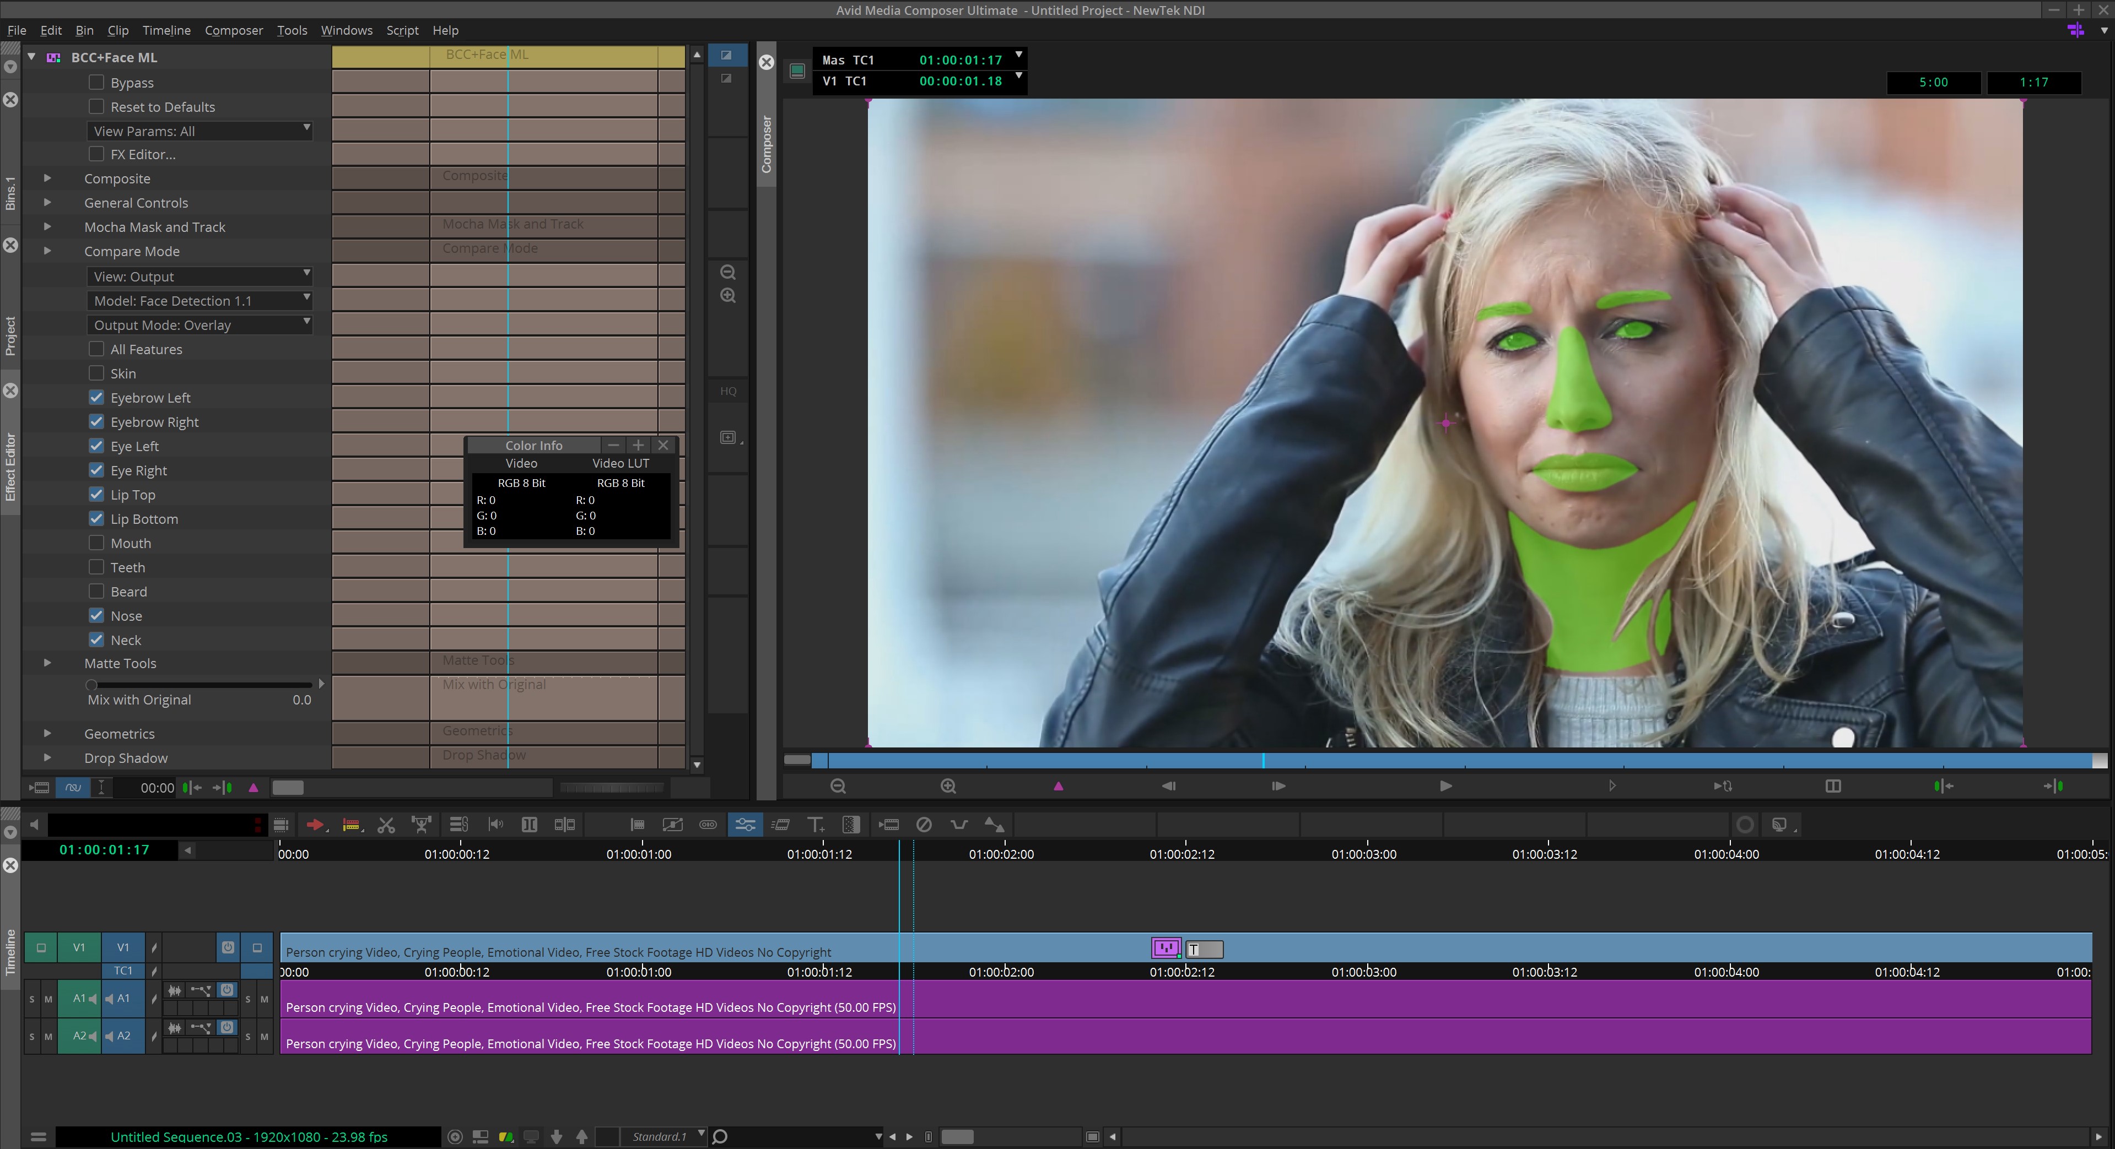Enable the Bypass checkbox
This screenshot has width=2115, height=1149.
click(x=96, y=83)
